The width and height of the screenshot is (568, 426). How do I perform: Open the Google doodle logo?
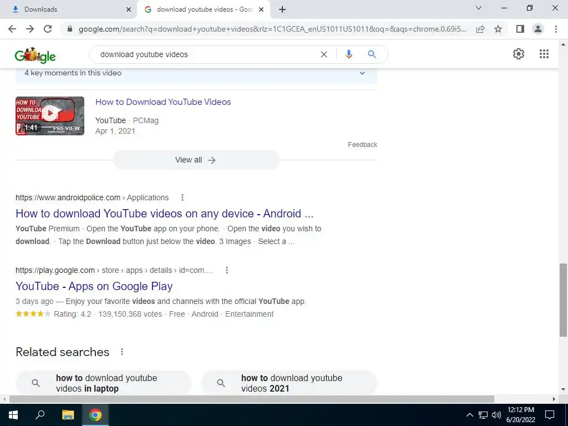pyautogui.click(x=35, y=55)
